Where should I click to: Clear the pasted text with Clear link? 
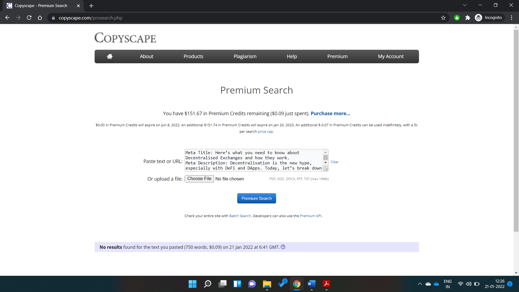335,162
